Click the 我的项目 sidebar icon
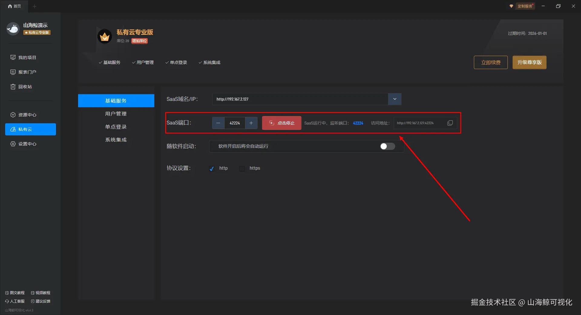Image resolution: width=581 pixels, height=315 pixels. [13, 58]
